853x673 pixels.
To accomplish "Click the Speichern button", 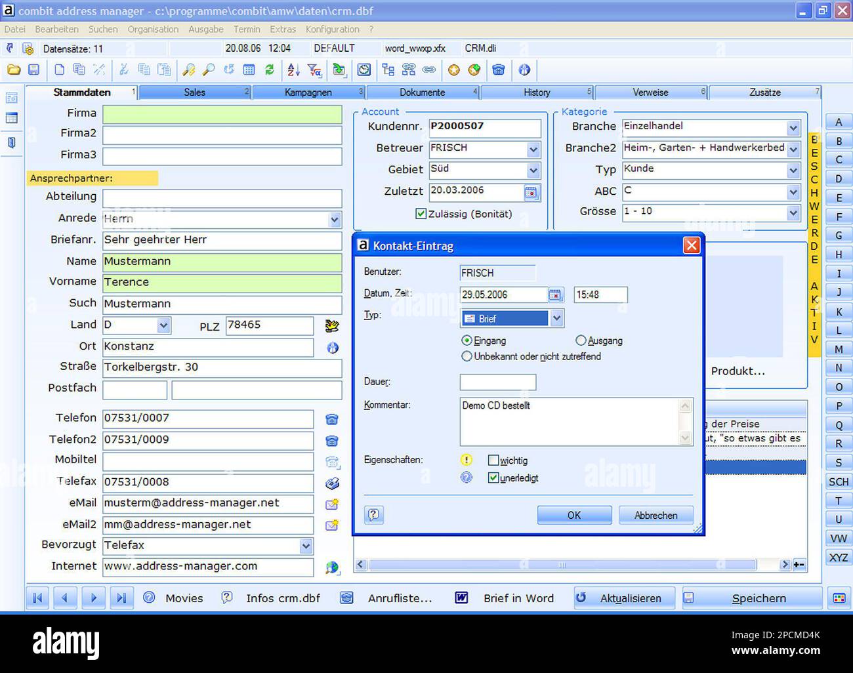I will point(752,598).
